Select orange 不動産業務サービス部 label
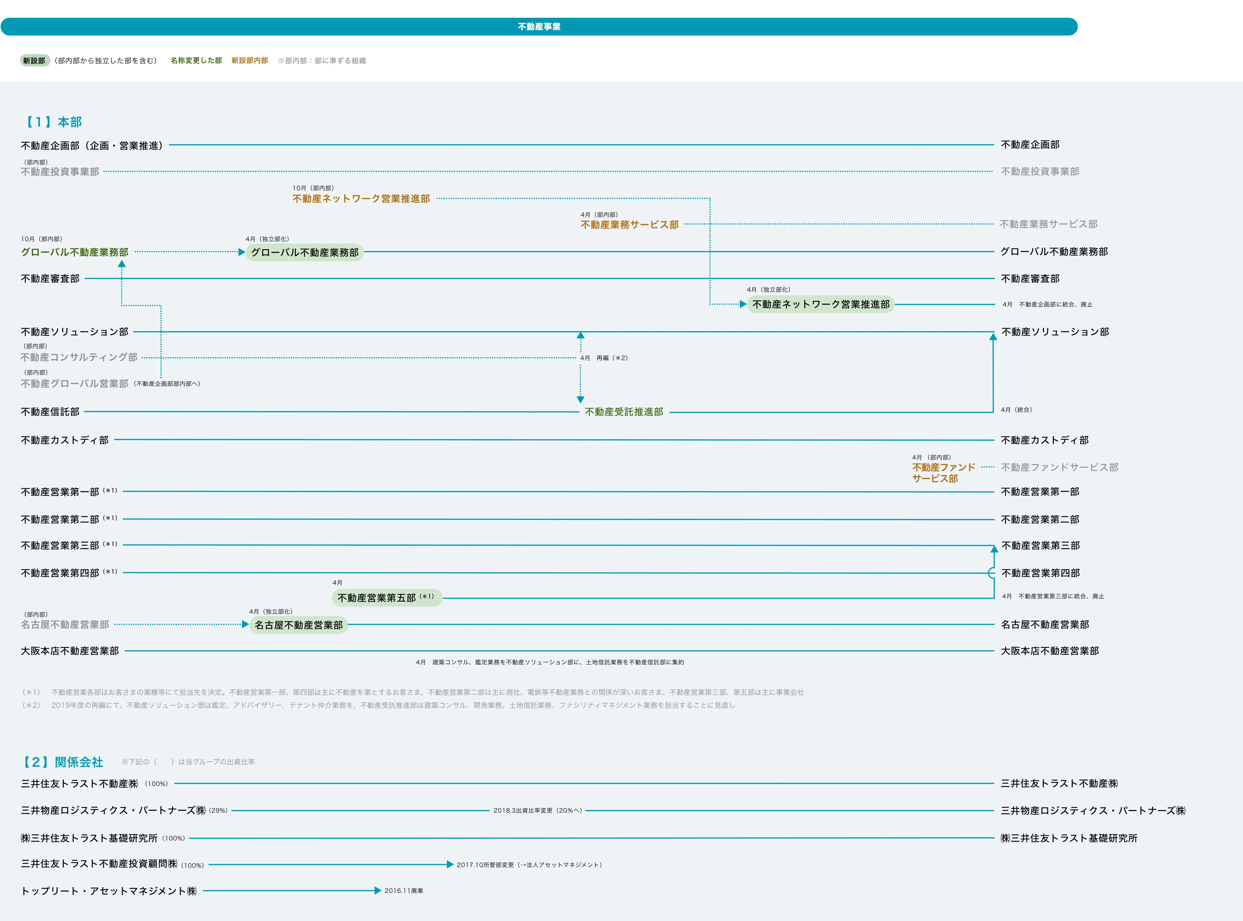The image size is (1243, 921). coord(630,225)
